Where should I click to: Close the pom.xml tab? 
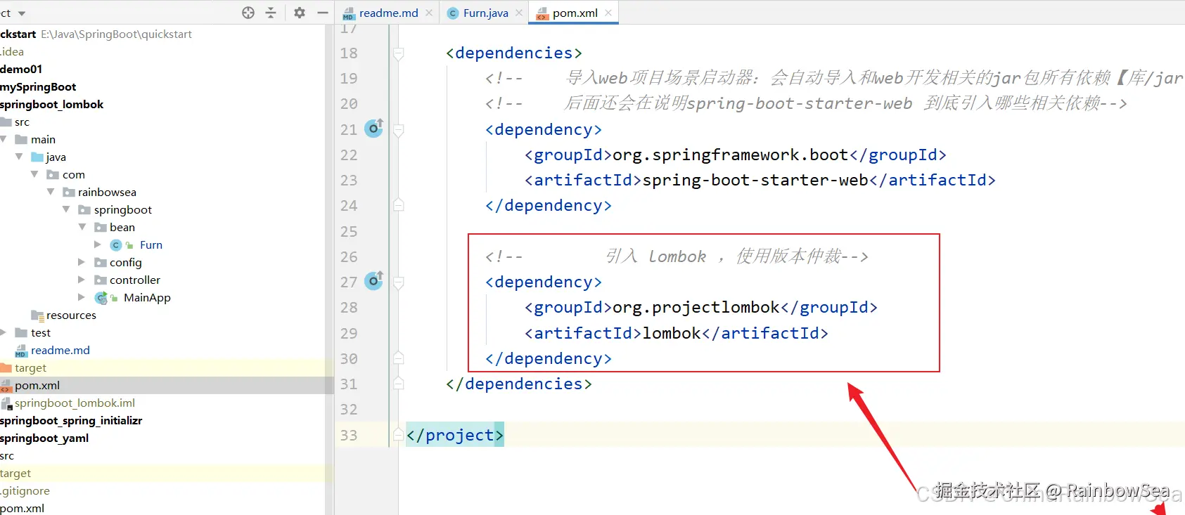[x=608, y=13]
